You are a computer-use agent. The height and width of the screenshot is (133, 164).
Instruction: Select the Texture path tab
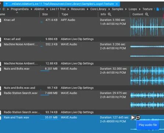tap(62, 4)
